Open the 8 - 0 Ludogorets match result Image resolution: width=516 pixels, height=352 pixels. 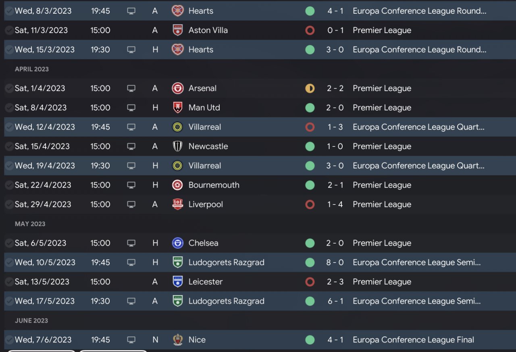tap(335, 262)
